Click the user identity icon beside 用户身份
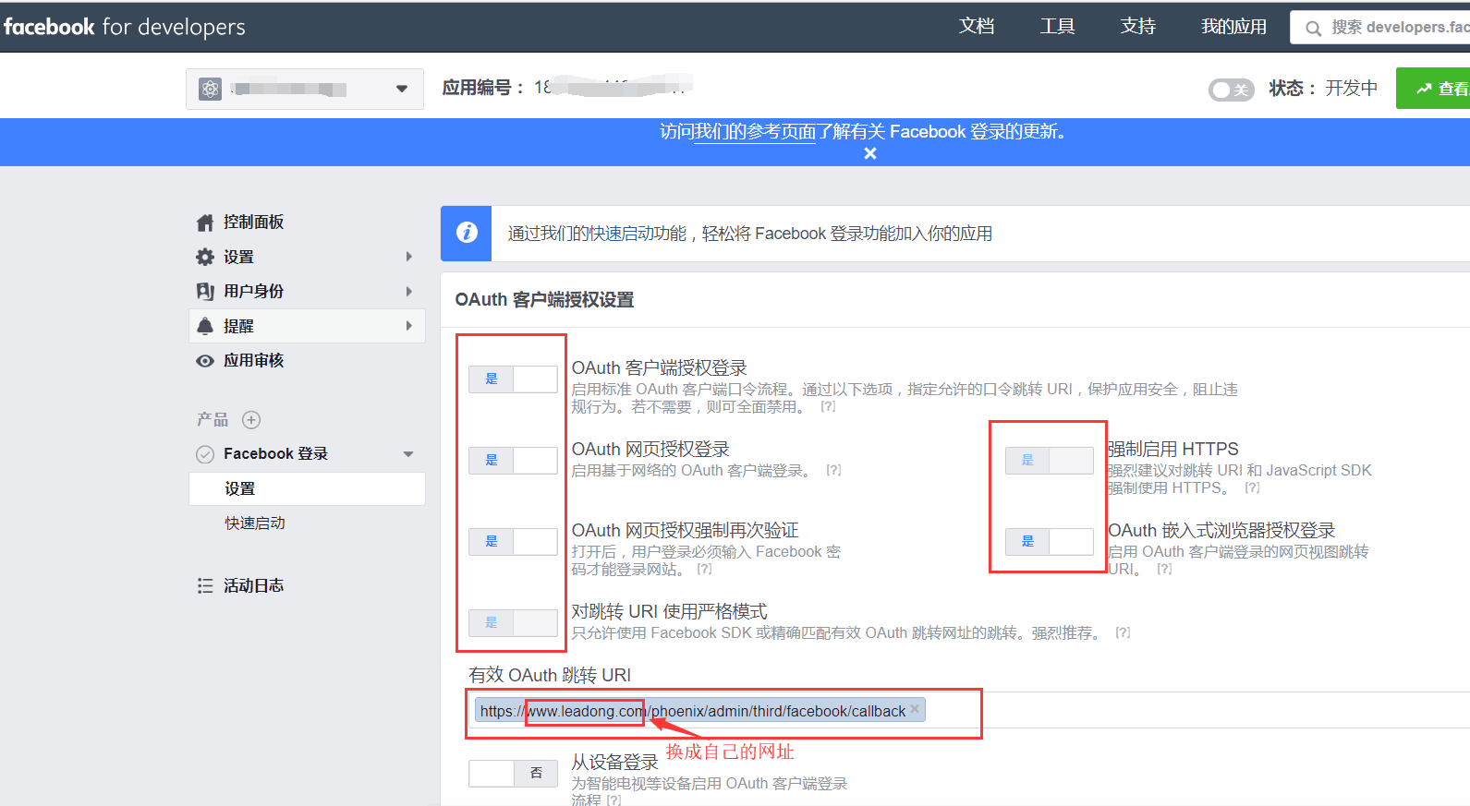This screenshot has height=806, width=1470. click(x=205, y=292)
